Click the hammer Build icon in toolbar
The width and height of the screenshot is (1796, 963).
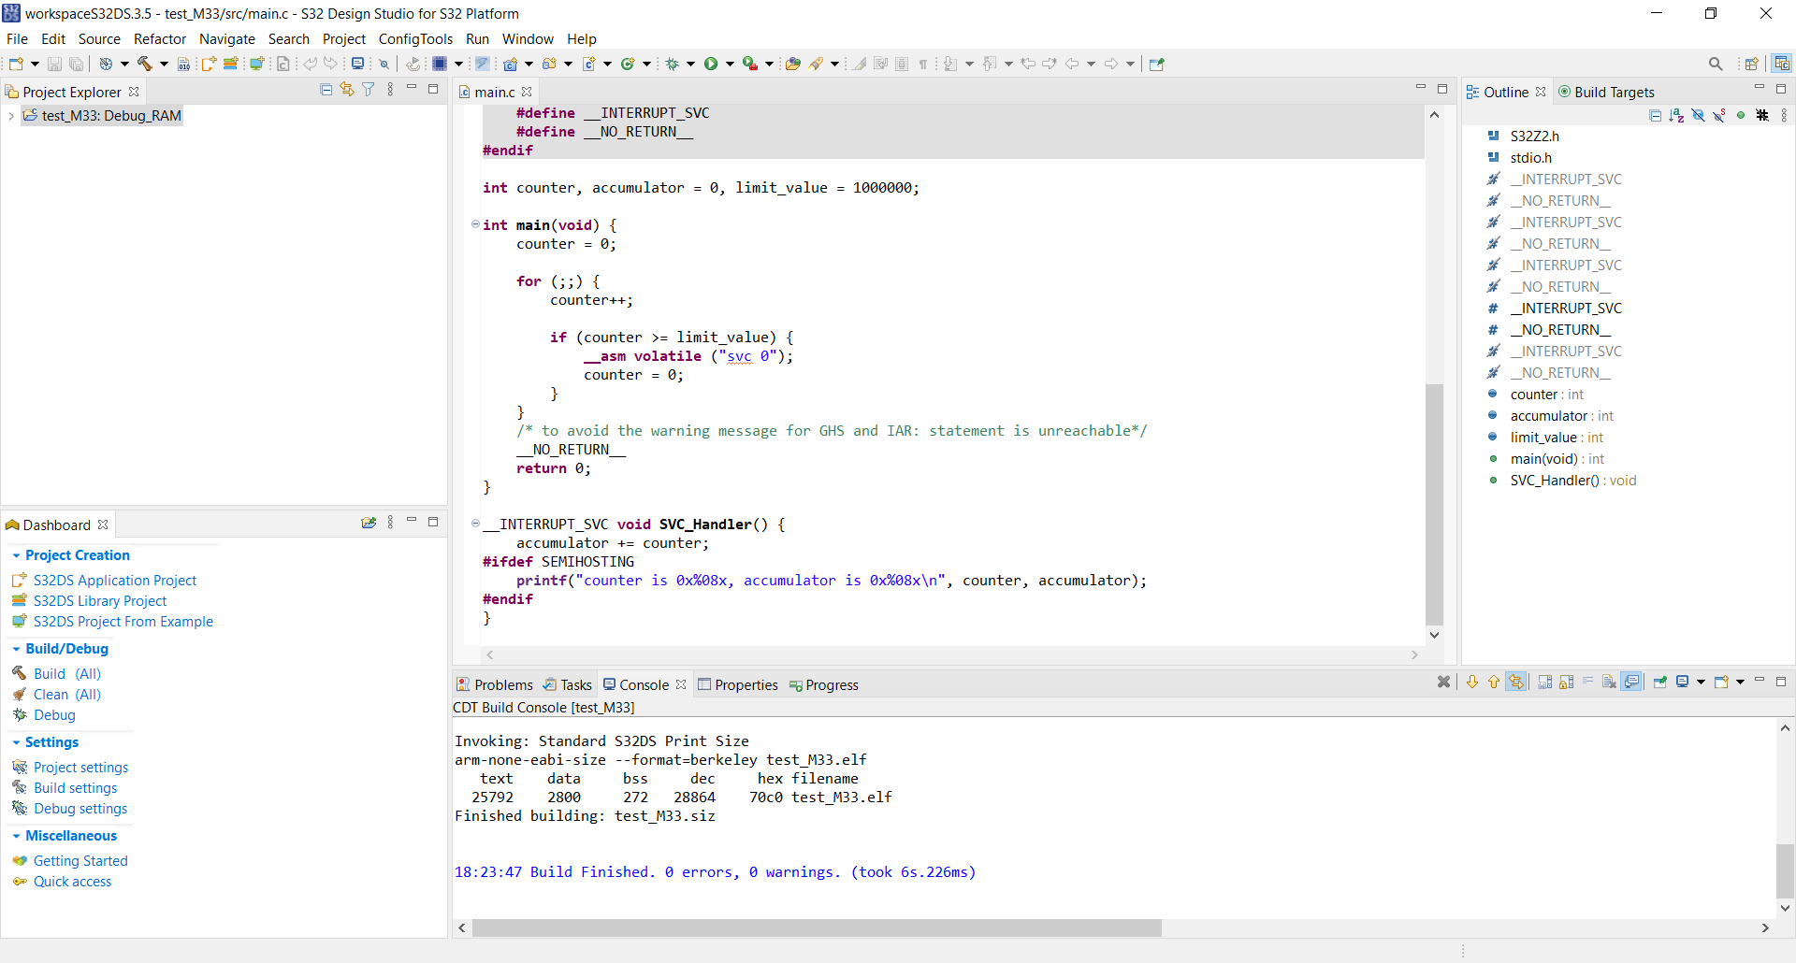pyautogui.click(x=145, y=64)
